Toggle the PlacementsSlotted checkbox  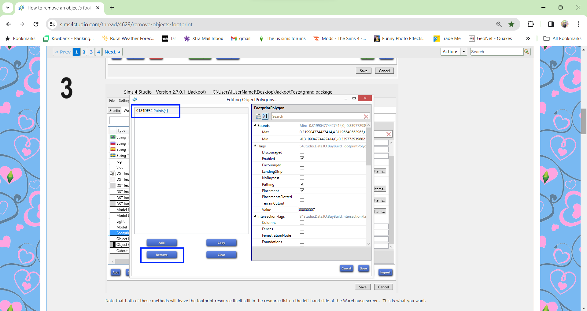click(x=302, y=197)
